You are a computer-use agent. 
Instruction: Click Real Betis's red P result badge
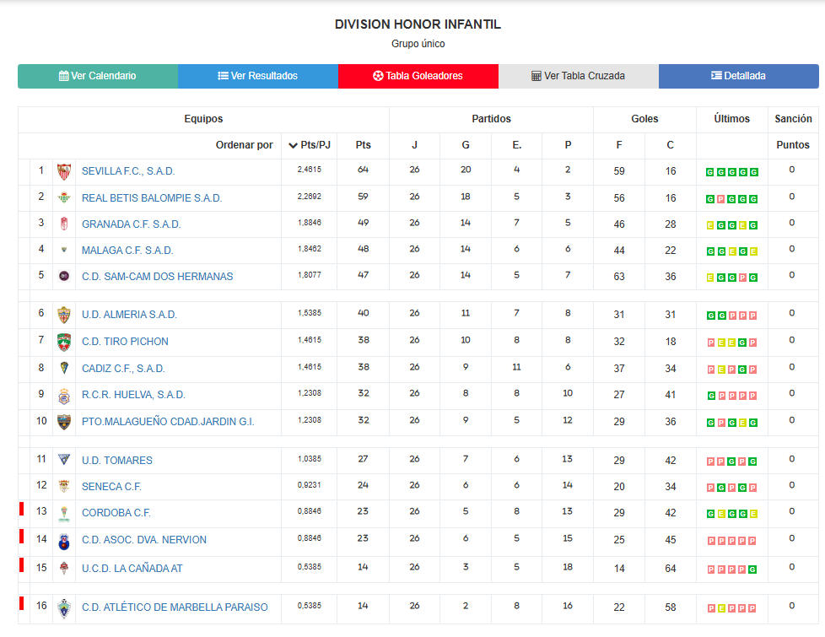721,199
